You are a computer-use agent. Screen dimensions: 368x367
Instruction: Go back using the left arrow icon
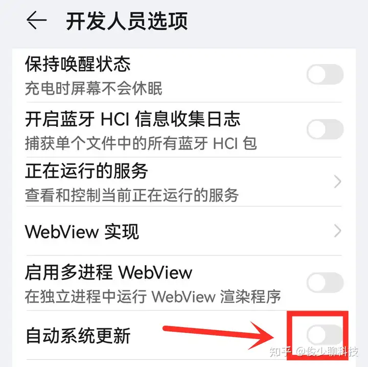tap(36, 20)
